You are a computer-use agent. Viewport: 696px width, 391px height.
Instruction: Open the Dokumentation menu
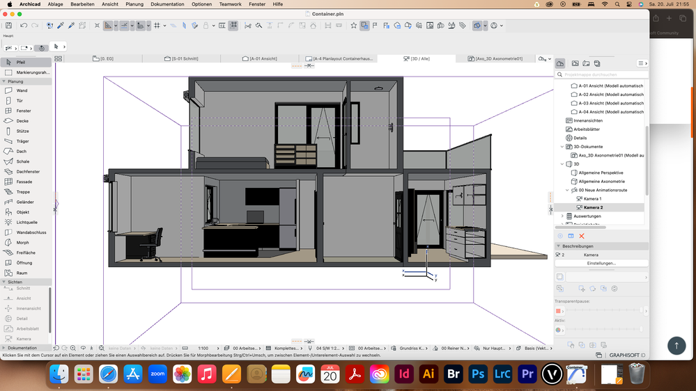pyautogui.click(x=167, y=4)
